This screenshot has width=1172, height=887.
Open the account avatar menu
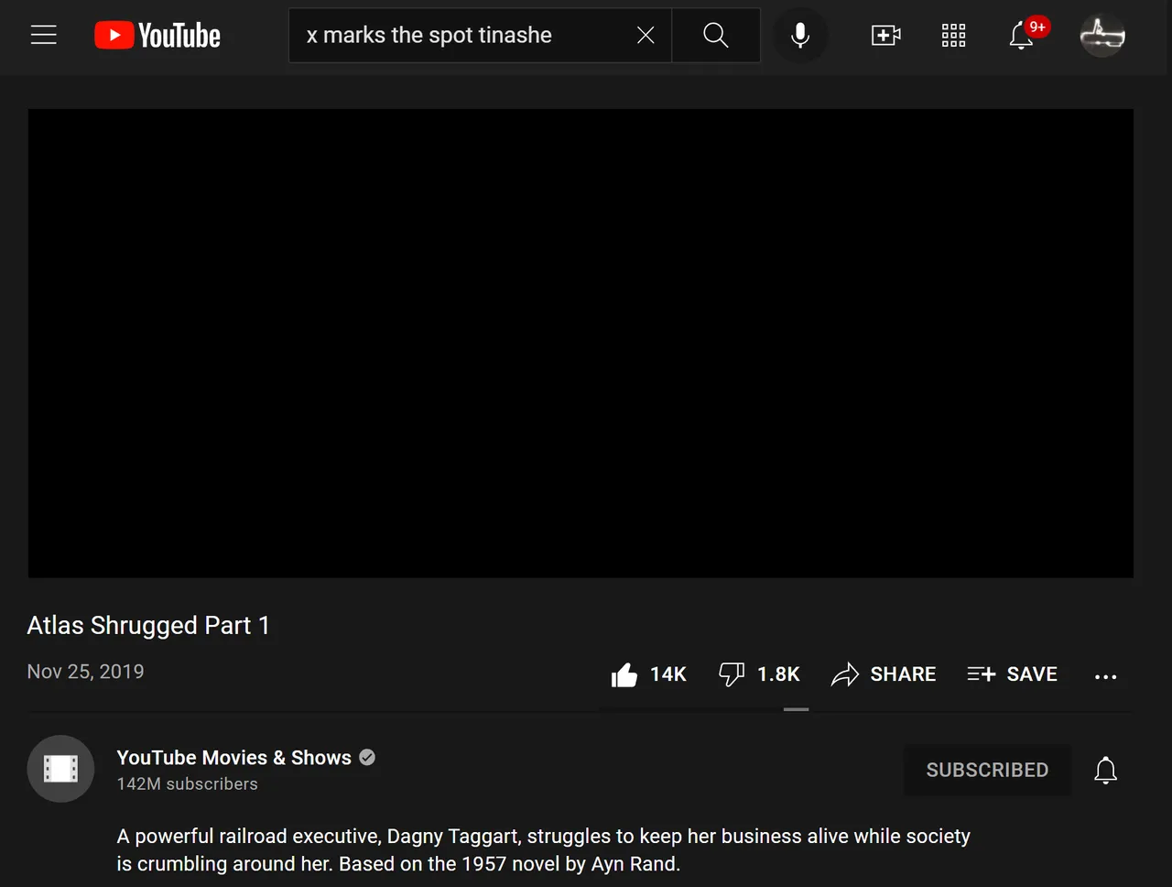[1102, 36]
